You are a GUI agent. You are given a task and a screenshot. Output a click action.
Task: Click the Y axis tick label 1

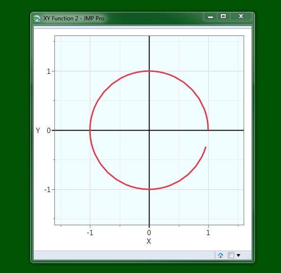(49, 71)
